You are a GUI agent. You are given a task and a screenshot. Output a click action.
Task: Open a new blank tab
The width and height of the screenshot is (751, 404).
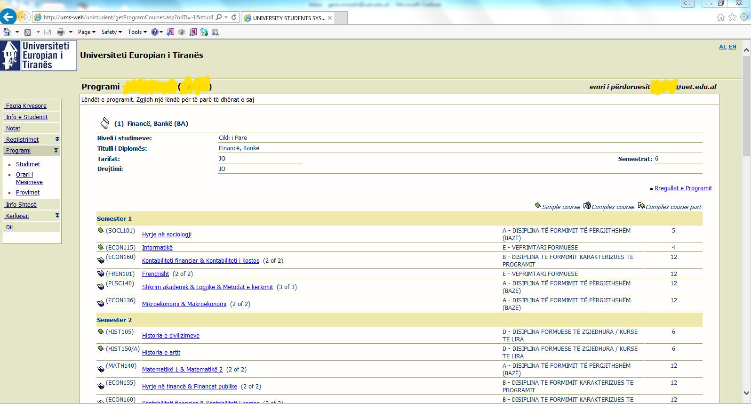pos(342,18)
